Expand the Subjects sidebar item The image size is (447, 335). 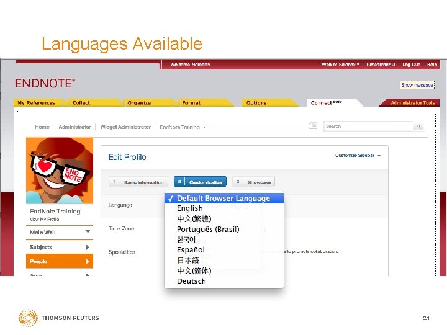tap(60, 247)
